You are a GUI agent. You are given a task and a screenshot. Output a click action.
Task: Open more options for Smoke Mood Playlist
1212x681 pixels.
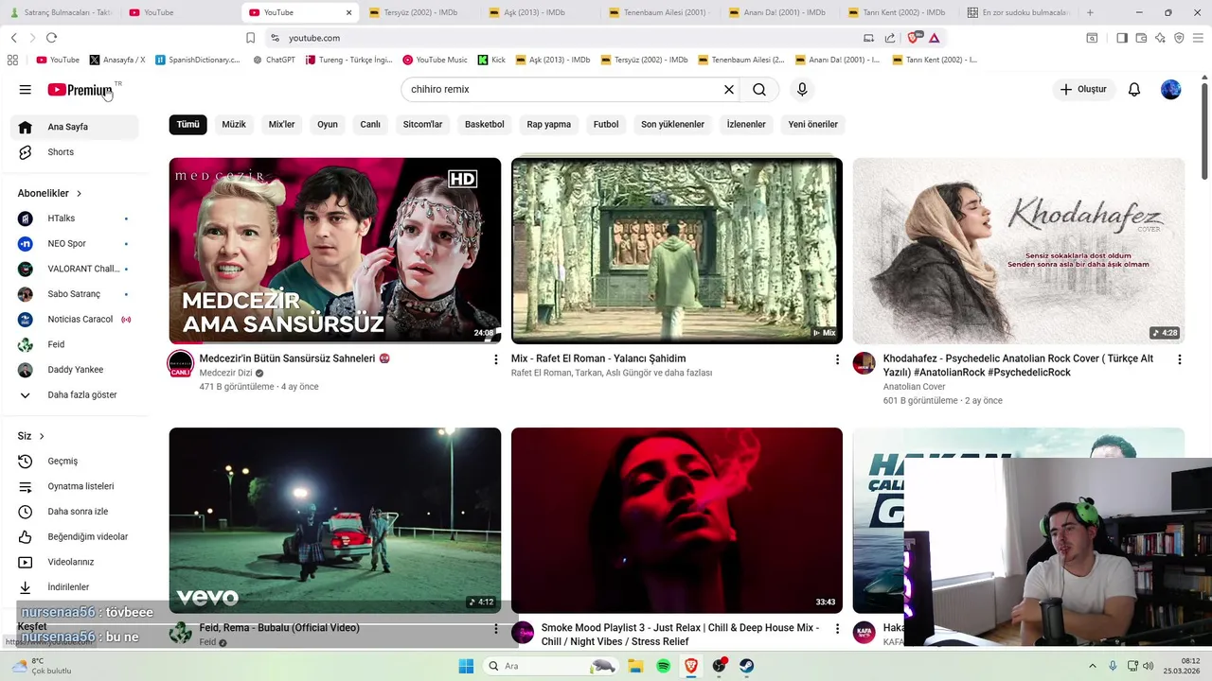[837, 628]
